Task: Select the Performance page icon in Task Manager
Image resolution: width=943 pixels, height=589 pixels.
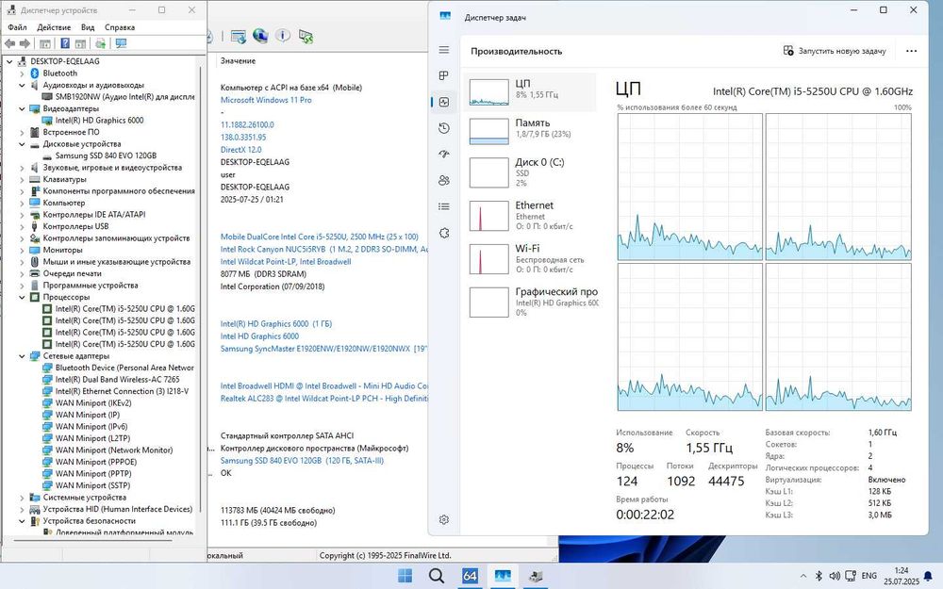Action: (x=444, y=102)
